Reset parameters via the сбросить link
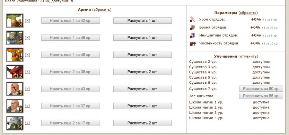 (x=248, y=13)
